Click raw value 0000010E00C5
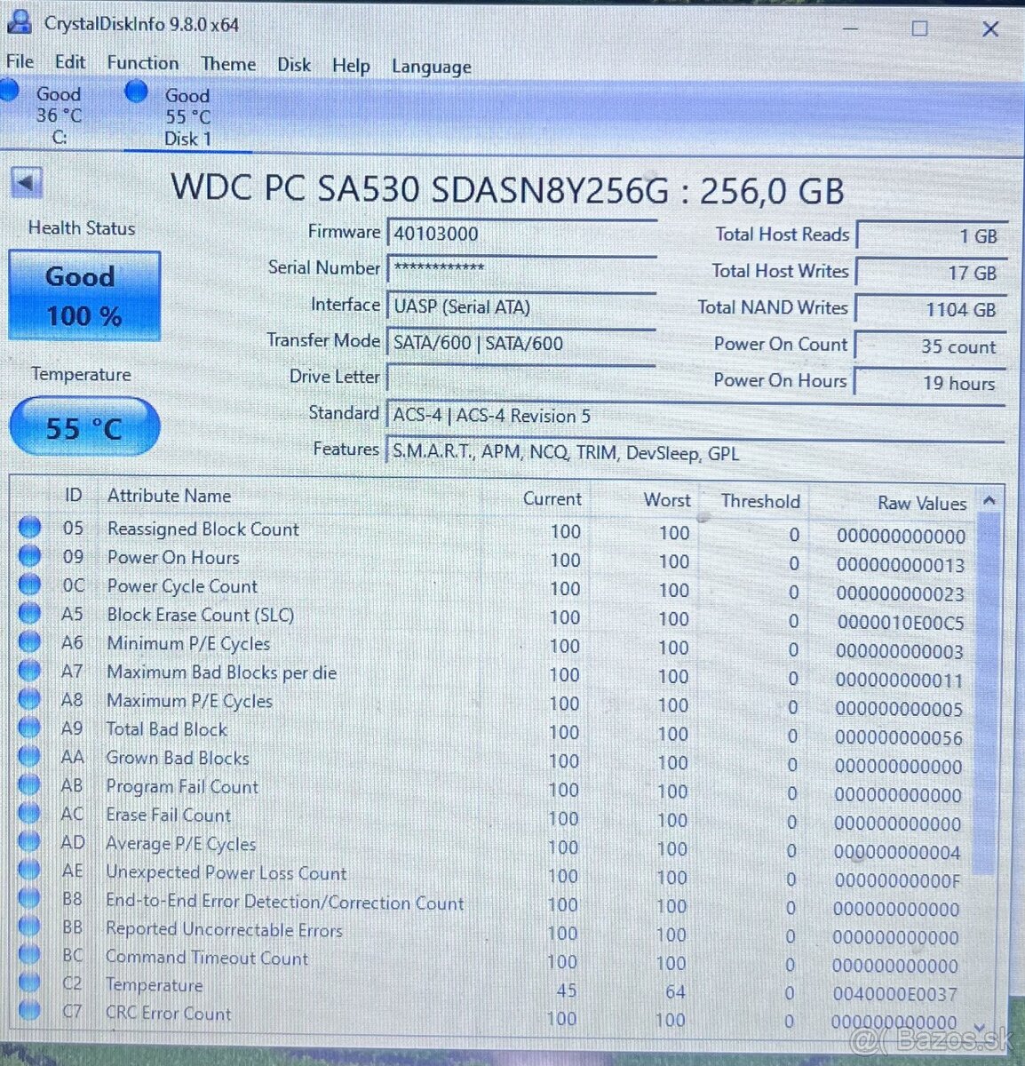This screenshot has height=1066, width=1025. click(900, 623)
